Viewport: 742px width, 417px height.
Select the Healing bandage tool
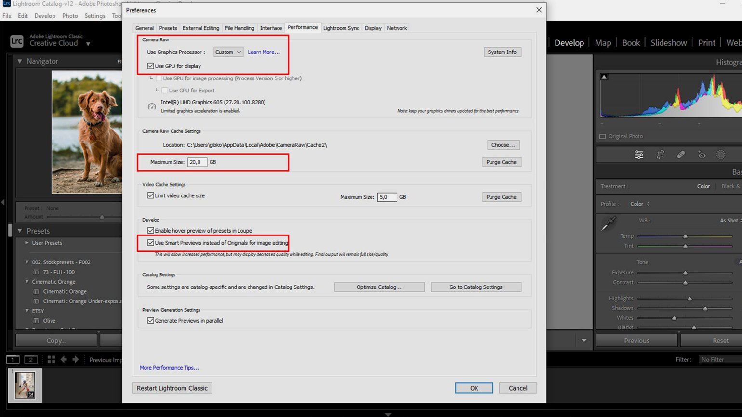pos(681,155)
